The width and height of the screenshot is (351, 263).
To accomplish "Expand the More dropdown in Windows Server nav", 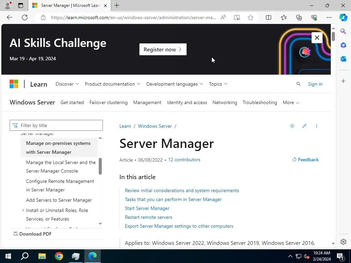I will pyautogui.click(x=291, y=102).
